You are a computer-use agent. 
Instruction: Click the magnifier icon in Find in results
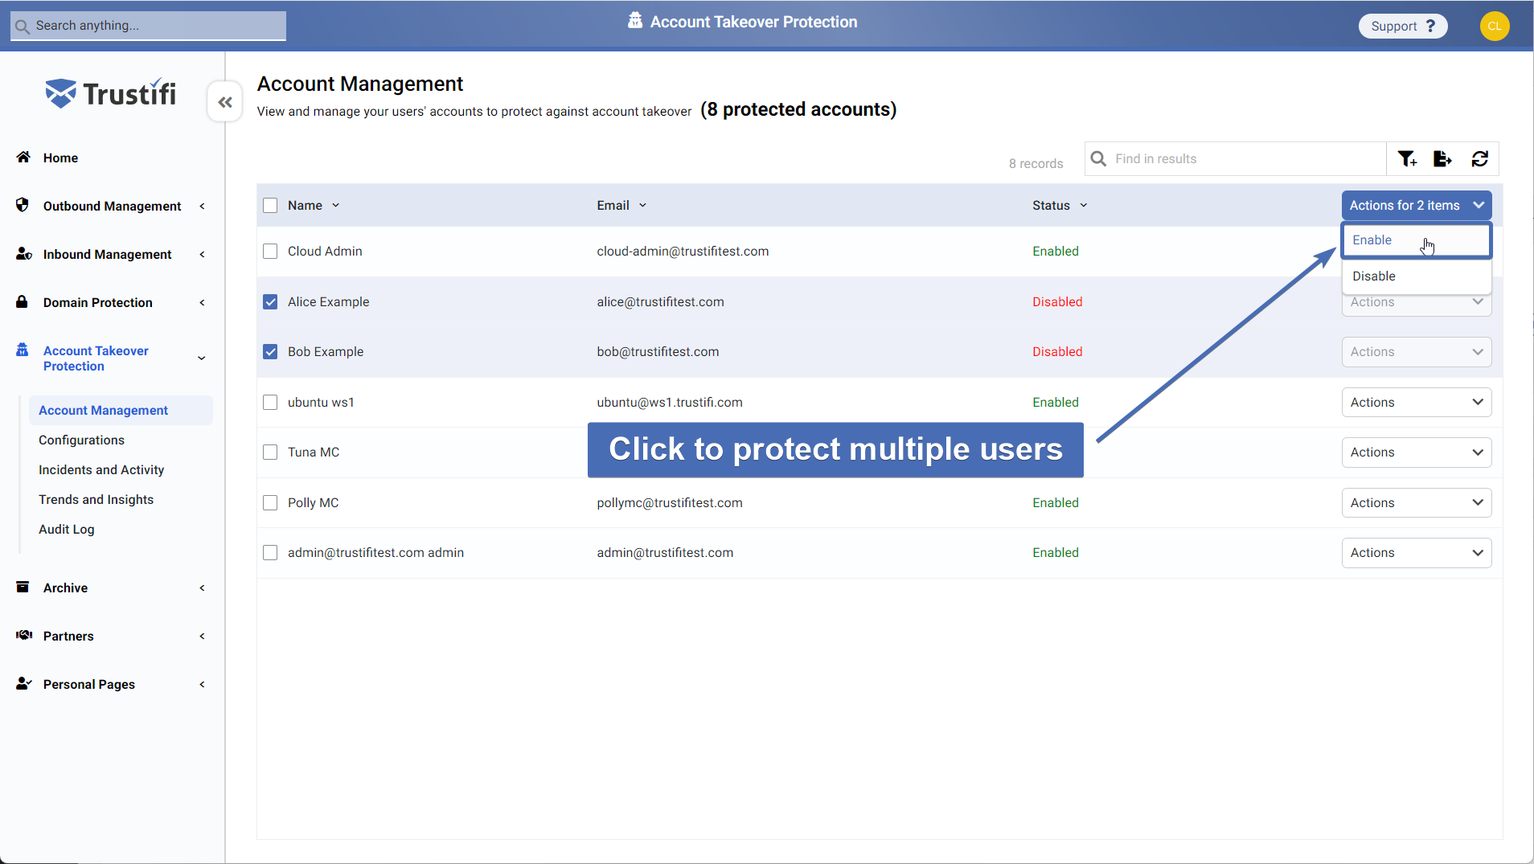(1098, 159)
